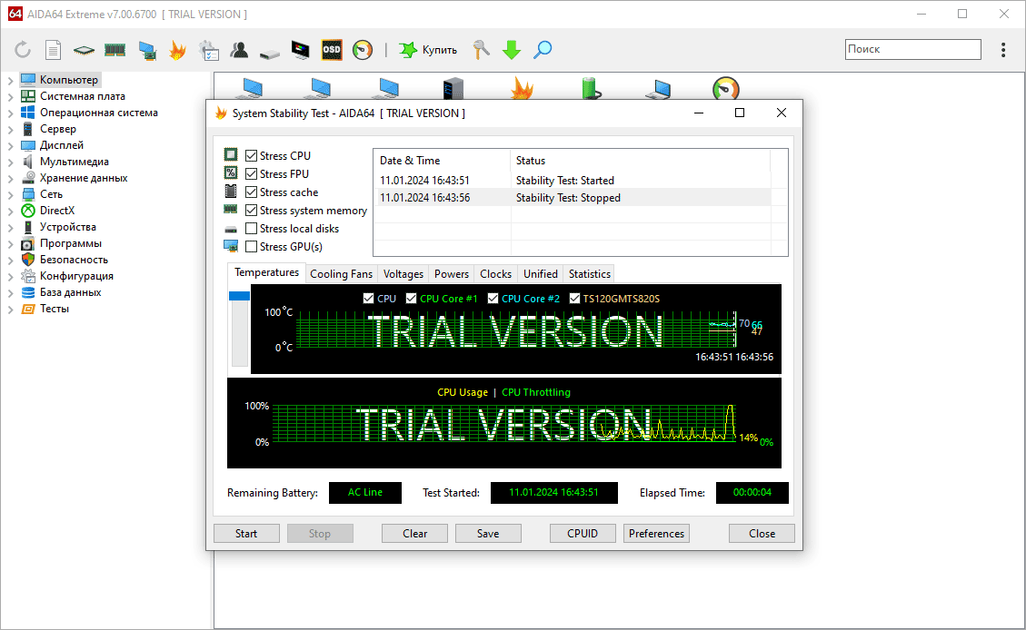This screenshot has width=1026, height=630.
Task: Expand the DirectX tree node
Action: point(11,212)
